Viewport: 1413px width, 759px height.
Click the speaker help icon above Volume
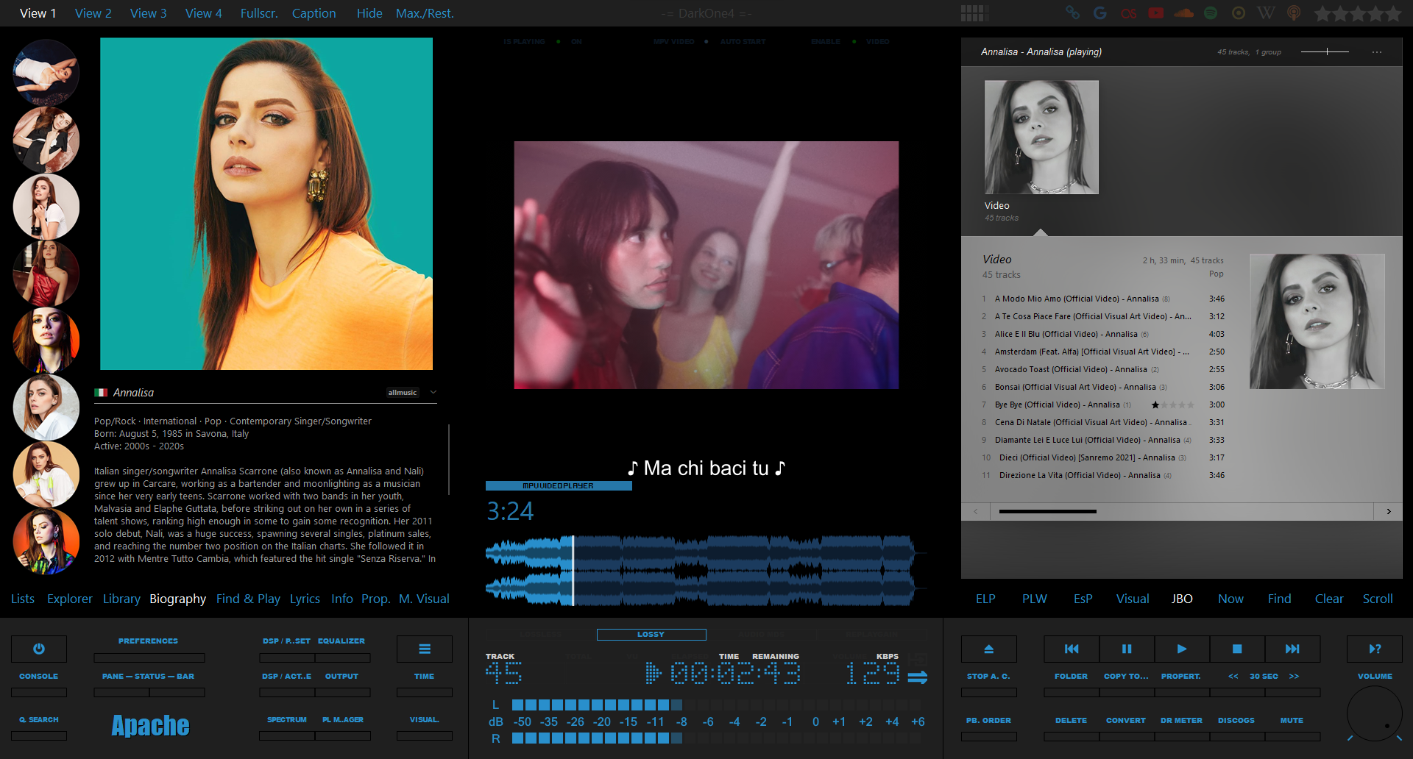click(1375, 649)
